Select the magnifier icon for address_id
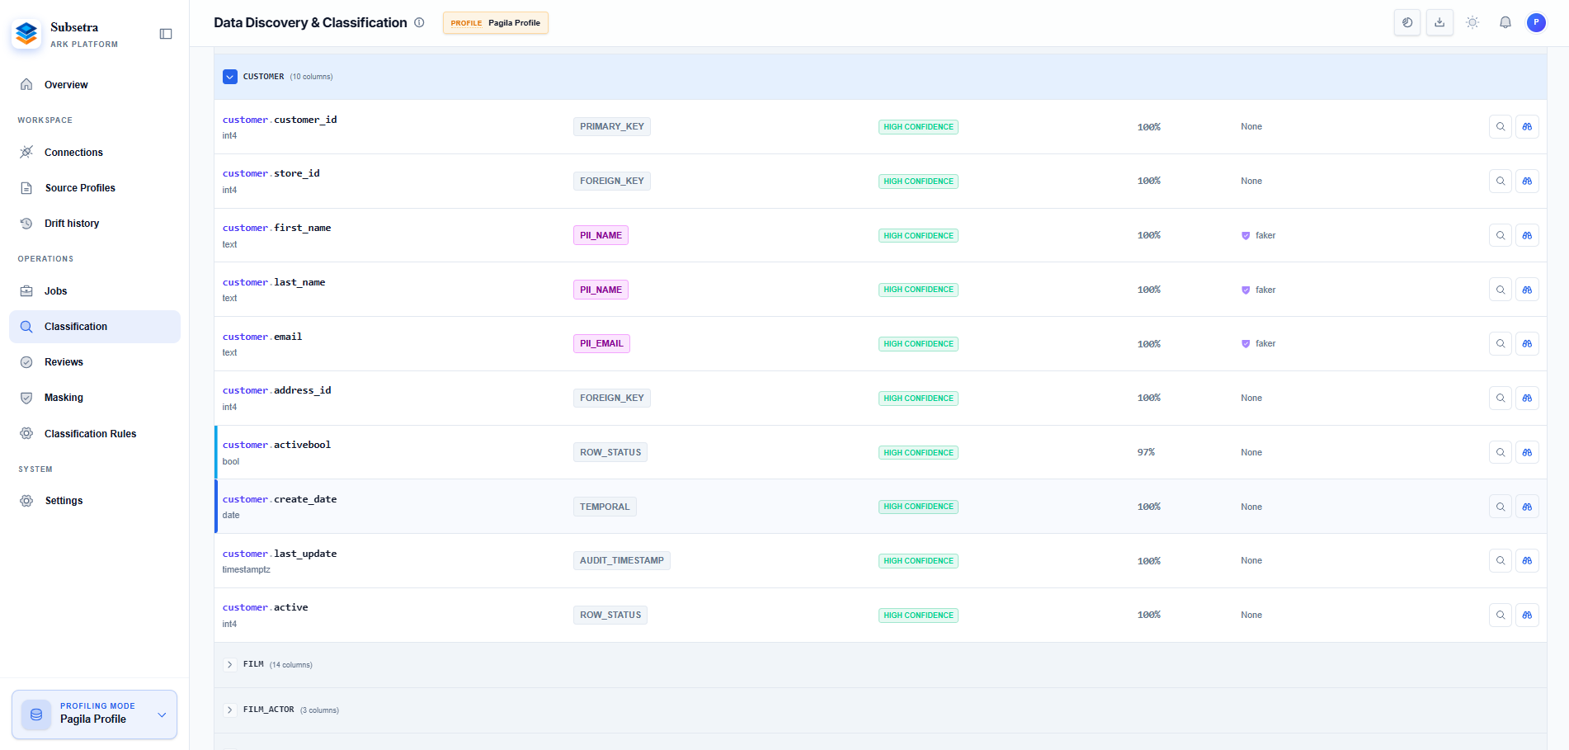 pyautogui.click(x=1501, y=398)
